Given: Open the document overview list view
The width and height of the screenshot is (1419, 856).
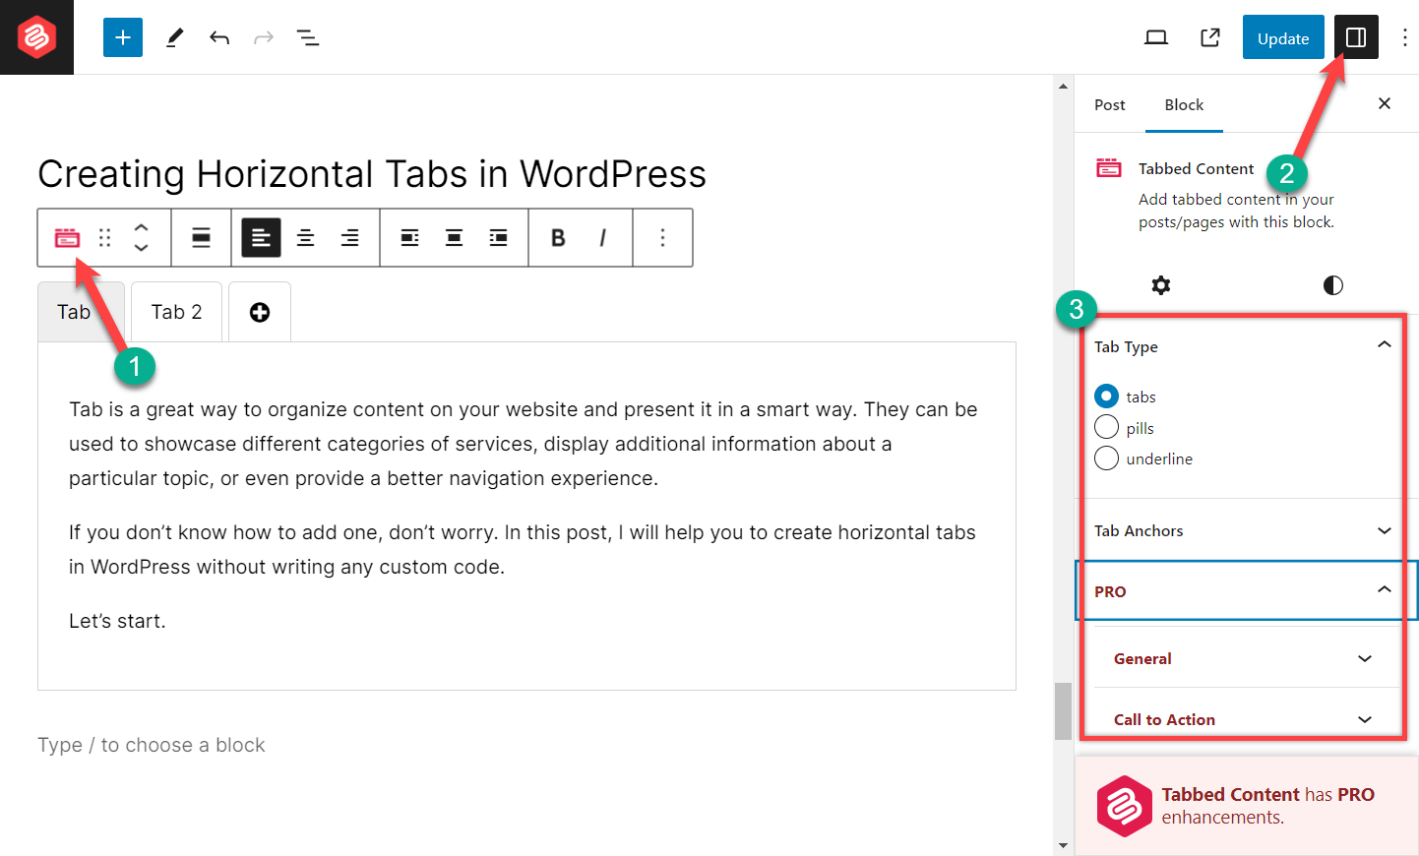Looking at the screenshot, I should pyautogui.click(x=308, y=37).
